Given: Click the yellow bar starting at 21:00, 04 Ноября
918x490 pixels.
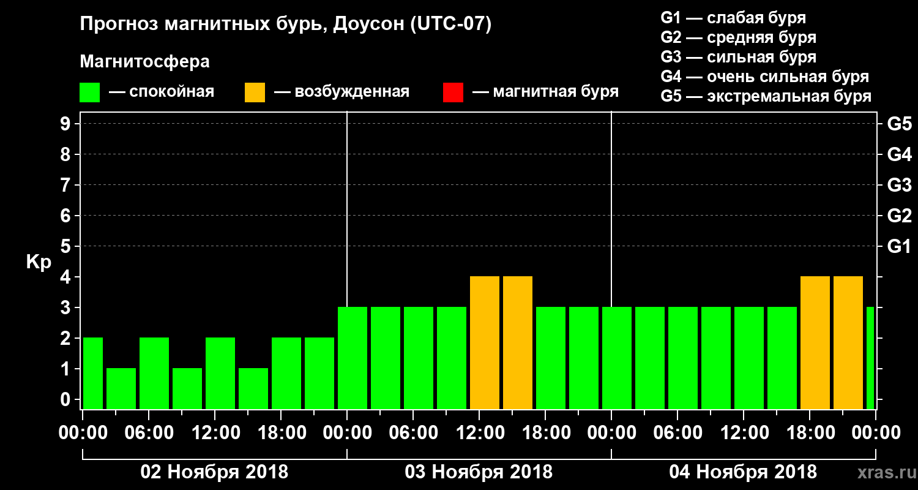Looking at the screenshot, I should (848, 342).
